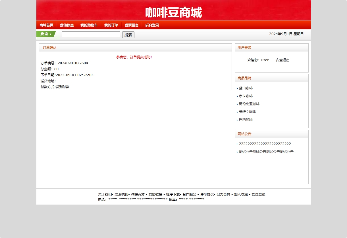Select the 摩卡咖啡 brand link
The image size is (347, 238).
(246, 96)
